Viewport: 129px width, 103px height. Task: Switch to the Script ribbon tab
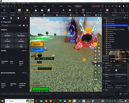click(61, 6)
